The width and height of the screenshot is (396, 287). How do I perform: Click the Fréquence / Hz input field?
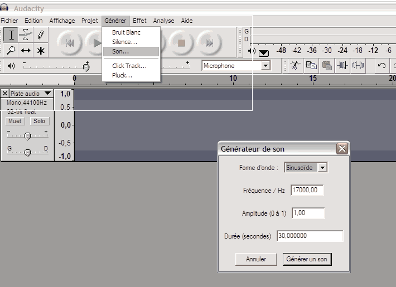[x=307, y=190]
